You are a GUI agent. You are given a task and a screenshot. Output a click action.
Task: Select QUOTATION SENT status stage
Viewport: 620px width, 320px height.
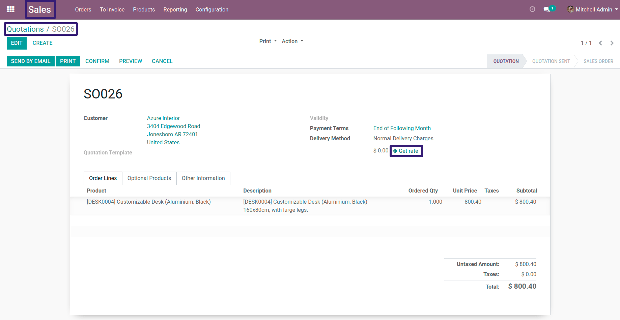pyautogui.click(x=551, y=61)
